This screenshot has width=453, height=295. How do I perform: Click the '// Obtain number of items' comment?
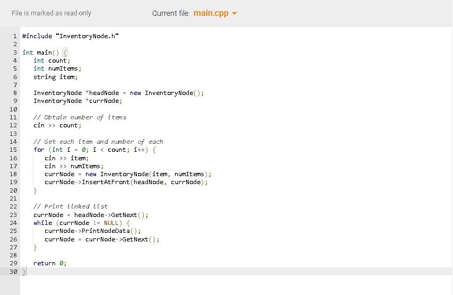[x=80, y=117]
